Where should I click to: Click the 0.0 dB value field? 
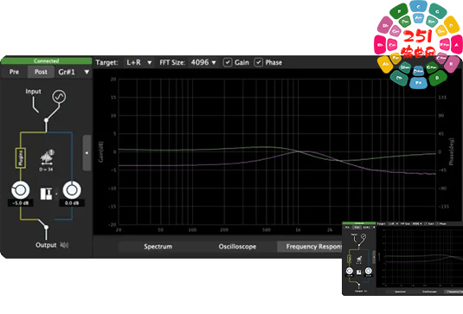pos(72,203)
